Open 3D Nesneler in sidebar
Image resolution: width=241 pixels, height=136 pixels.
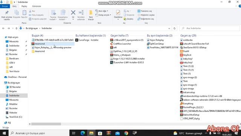click(15, 87)
